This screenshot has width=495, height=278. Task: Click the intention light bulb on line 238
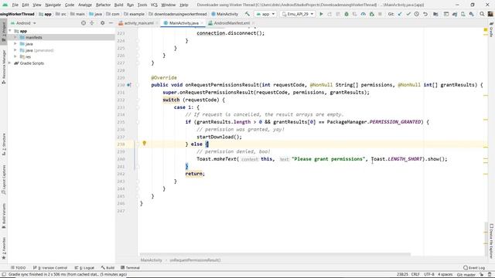pos(145,144)
